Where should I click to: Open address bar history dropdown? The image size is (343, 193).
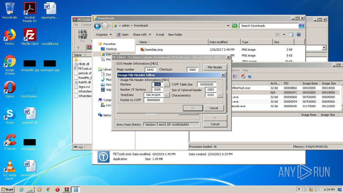(x=228, y=26)
